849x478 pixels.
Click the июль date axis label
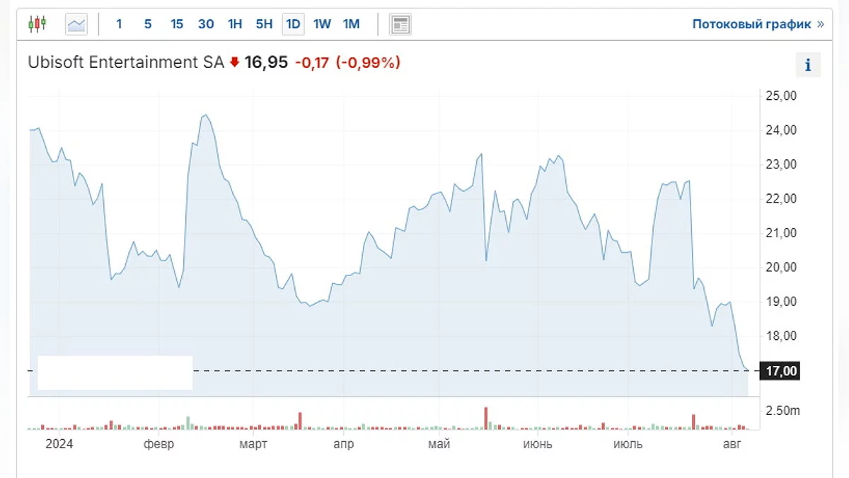click(628, 444)
